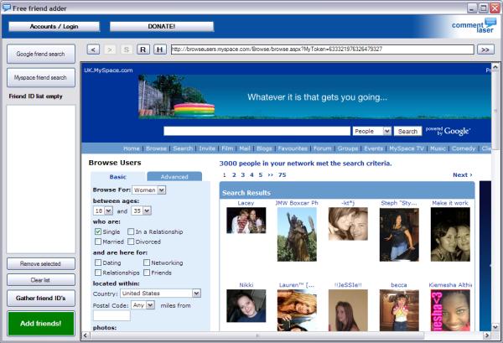This screenshot has height=343, width=503.
Task: Click the MySpace search text box
Action: 257,131
